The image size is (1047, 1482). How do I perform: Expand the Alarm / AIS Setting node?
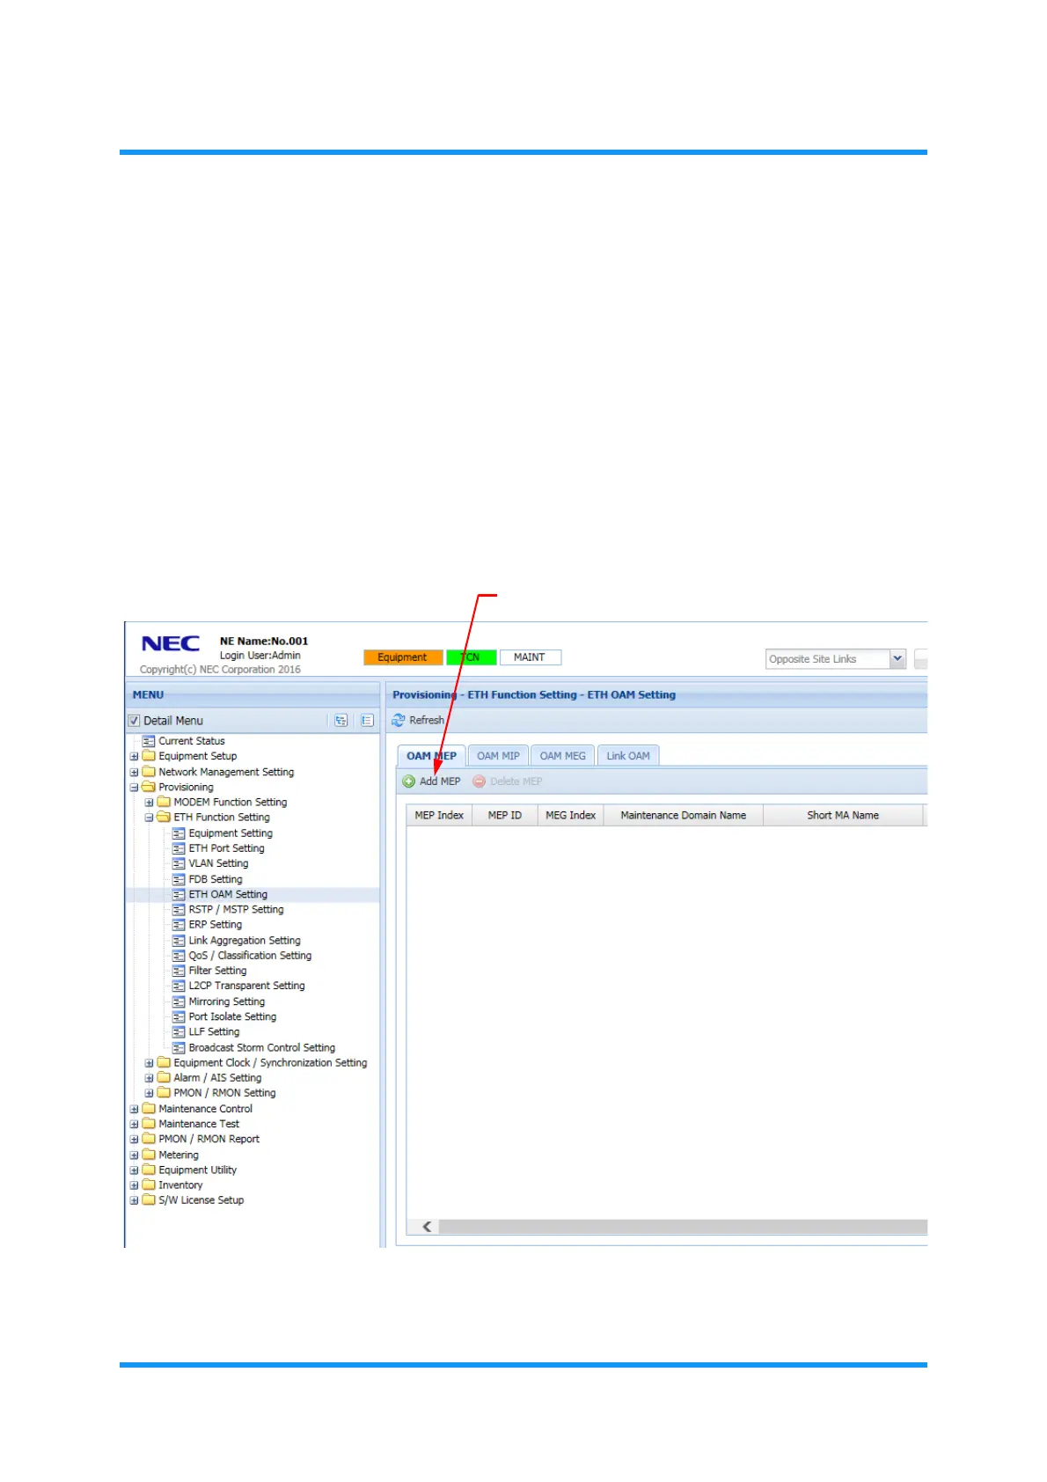tap(150, 1078)
